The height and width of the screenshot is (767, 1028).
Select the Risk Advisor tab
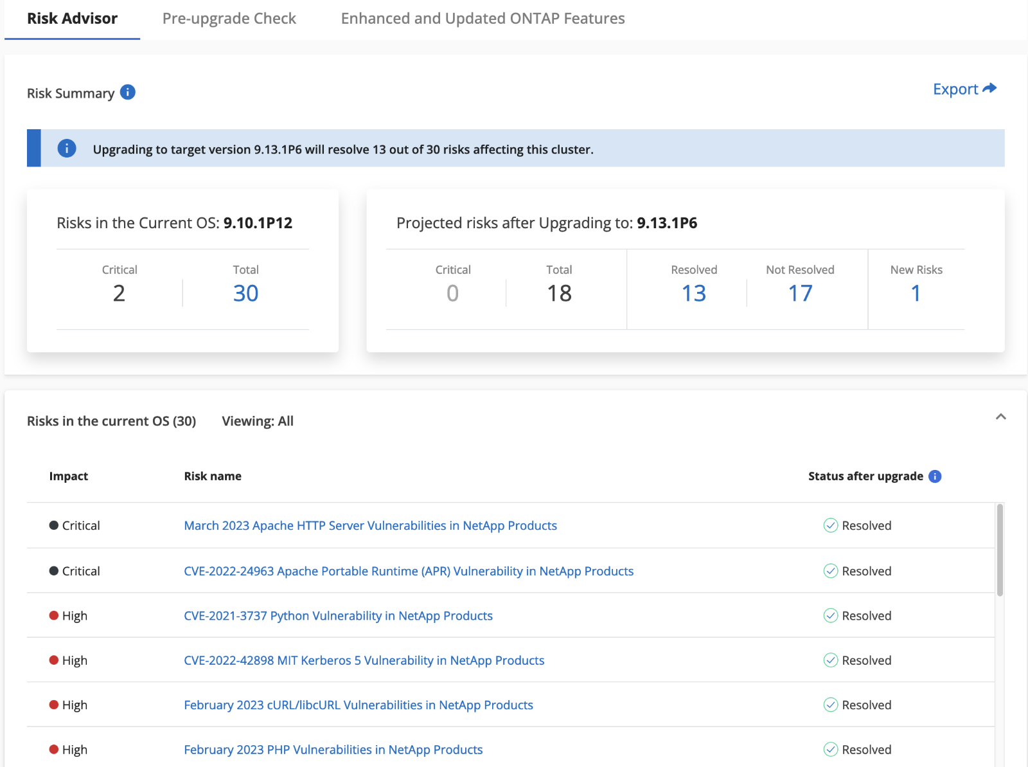pos(72,19)
